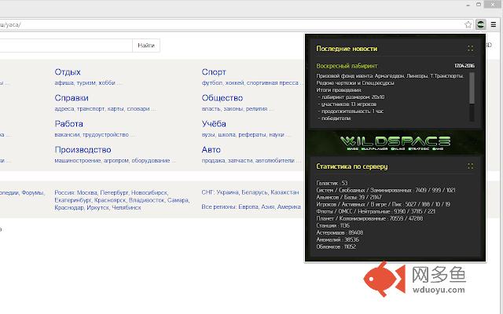503x314 pixels.
Task: Click the словари sublink
Action: point(138,108)
